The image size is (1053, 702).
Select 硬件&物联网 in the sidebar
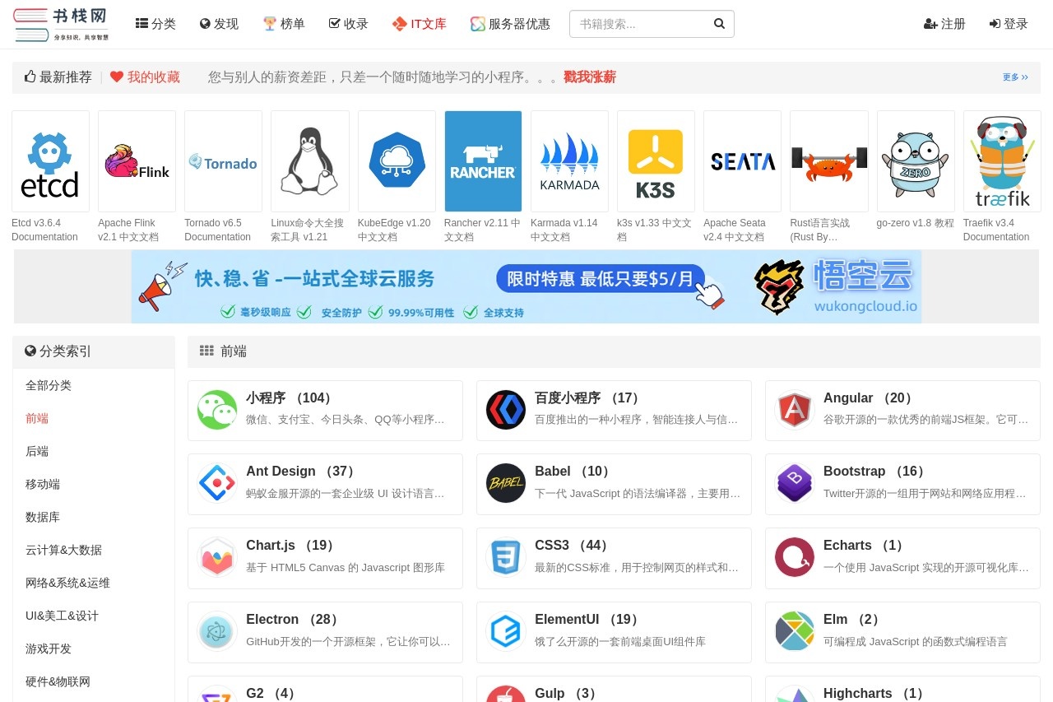click(58, 681)
